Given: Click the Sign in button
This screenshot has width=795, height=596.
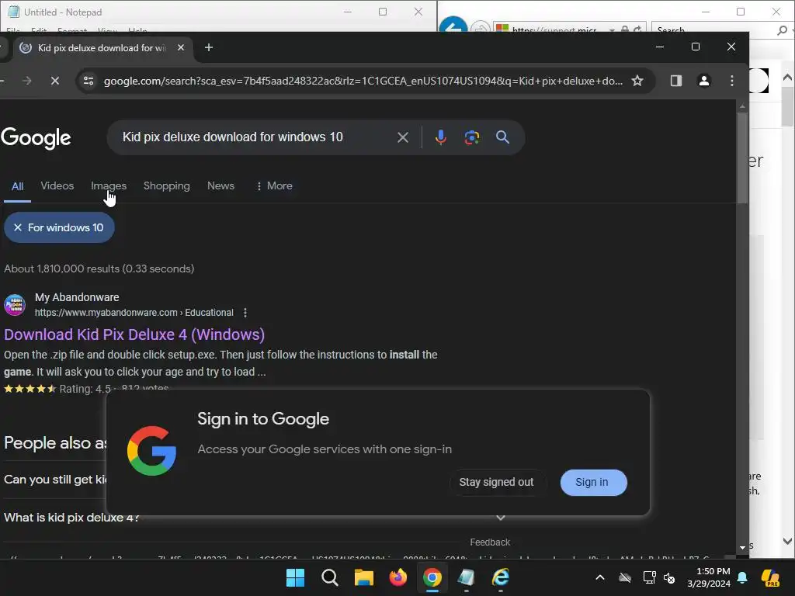Looking at the screenshot, I should click(x=594, y=483).
